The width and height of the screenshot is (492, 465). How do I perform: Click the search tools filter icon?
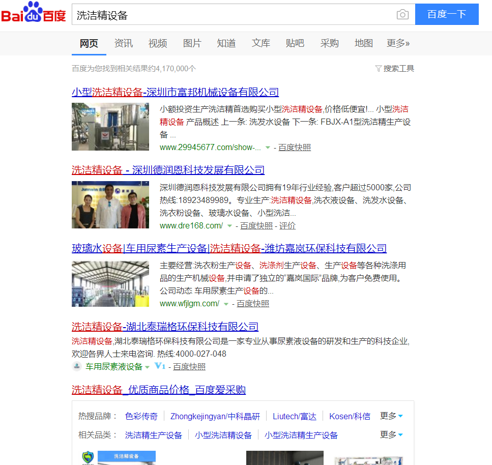(x=379, y=68)
